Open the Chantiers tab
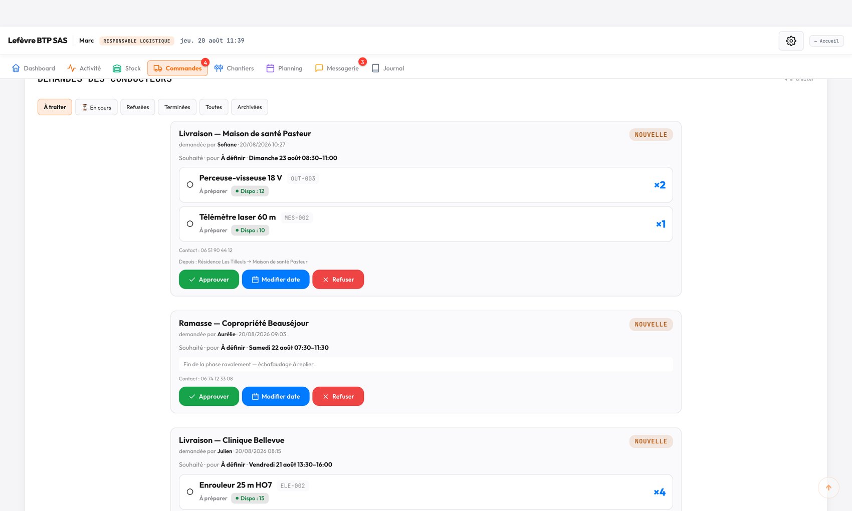The image size is (852, 511). [x=234, y=68]
